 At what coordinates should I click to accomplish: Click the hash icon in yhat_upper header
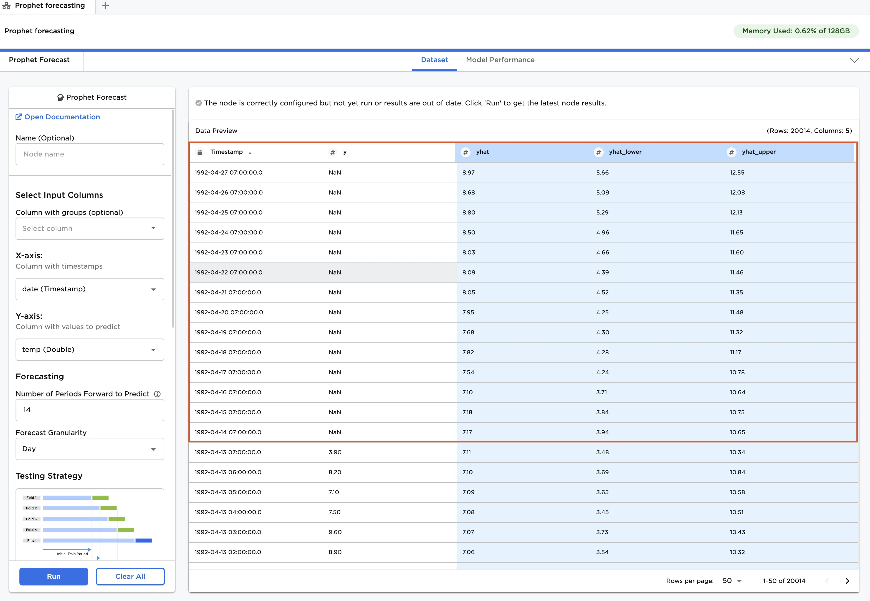coord(731,152)
